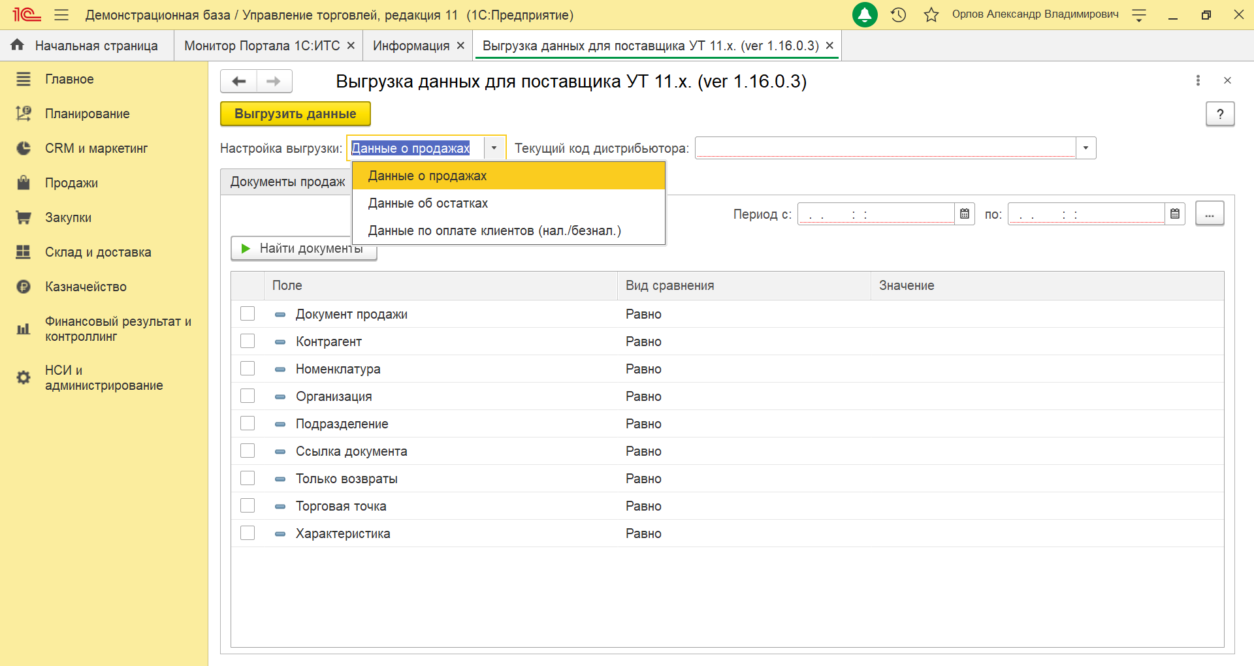Screen dimensions: 1254x666
Task: Expand Текущий код дистрибьютора dropdown arrow
Action: pos(1086,148)
